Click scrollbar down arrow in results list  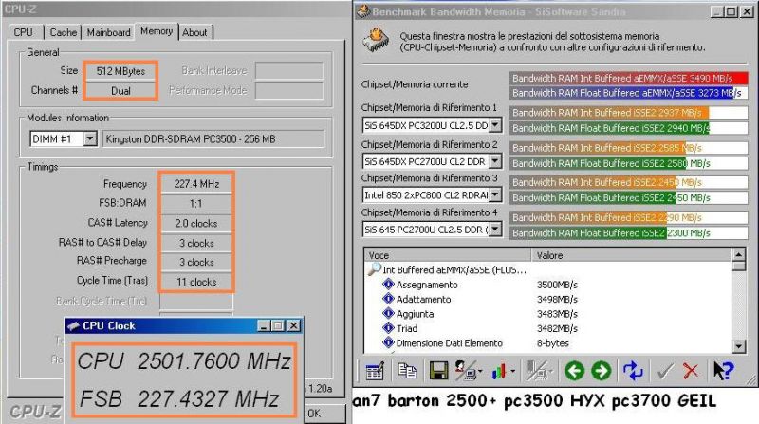[739, 345]
